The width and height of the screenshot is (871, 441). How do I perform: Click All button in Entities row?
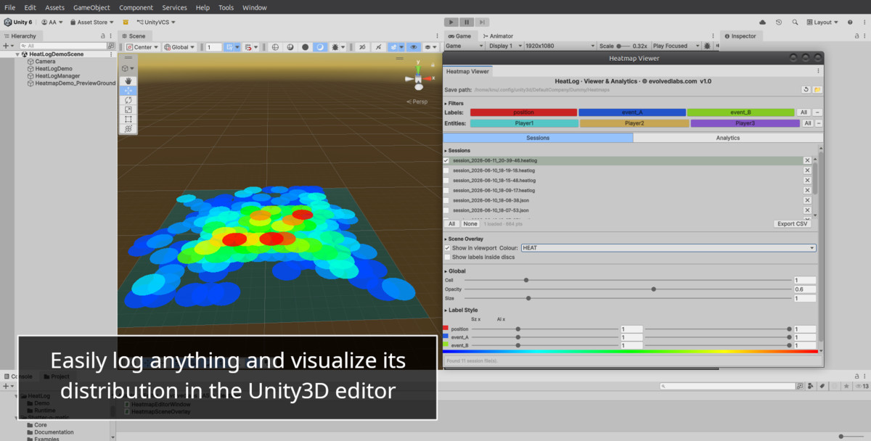808,123
